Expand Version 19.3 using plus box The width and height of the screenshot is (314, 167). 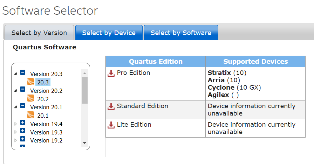(x=23, y=131)
